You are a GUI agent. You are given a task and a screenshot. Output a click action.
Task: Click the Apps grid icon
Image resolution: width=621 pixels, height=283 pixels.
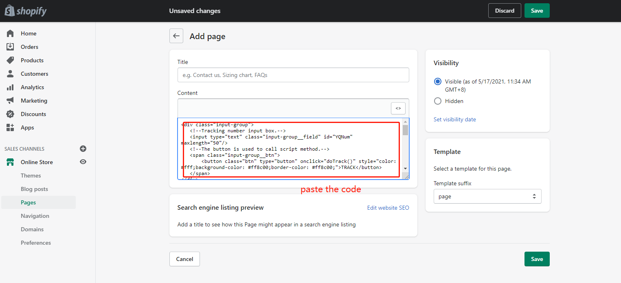click(10, 127)
